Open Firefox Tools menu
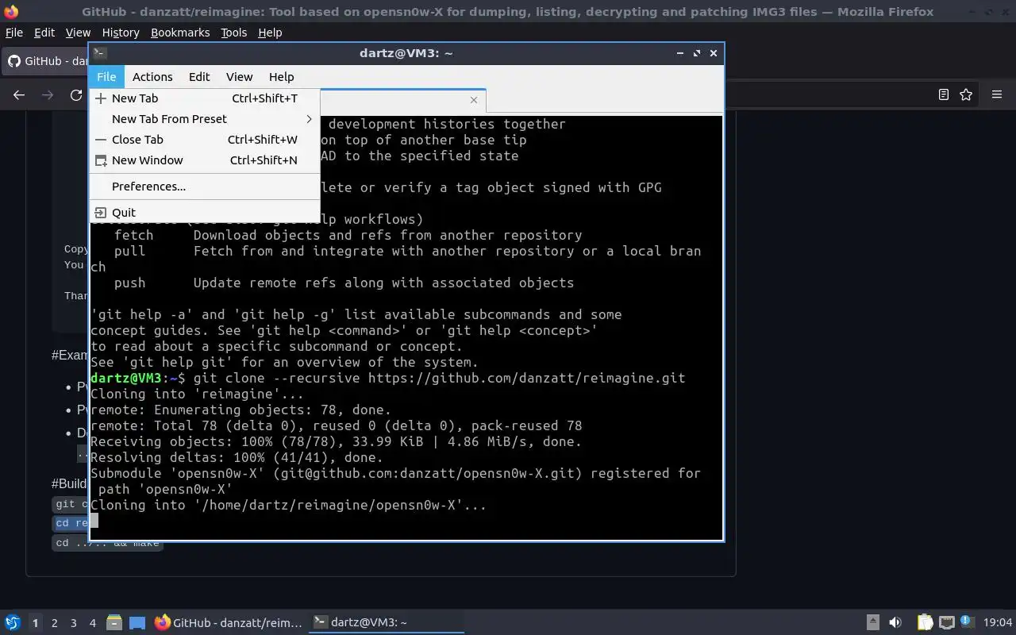Screen dimensions: 1016x635 tap(233, 33)
